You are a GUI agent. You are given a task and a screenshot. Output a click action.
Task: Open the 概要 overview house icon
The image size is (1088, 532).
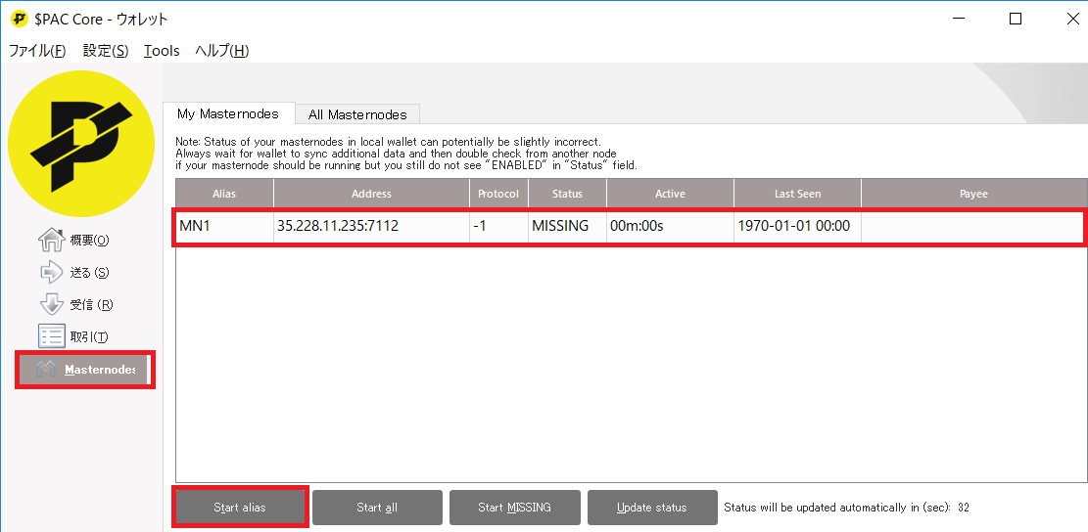point(50,240)
